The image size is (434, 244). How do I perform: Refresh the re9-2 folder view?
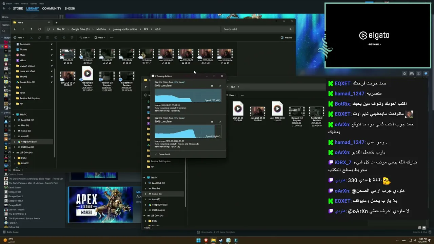[x=39, y=29]
